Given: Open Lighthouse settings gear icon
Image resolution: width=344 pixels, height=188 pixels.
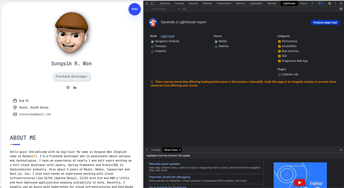Looking at the screenshot, I should pos(341,9).
